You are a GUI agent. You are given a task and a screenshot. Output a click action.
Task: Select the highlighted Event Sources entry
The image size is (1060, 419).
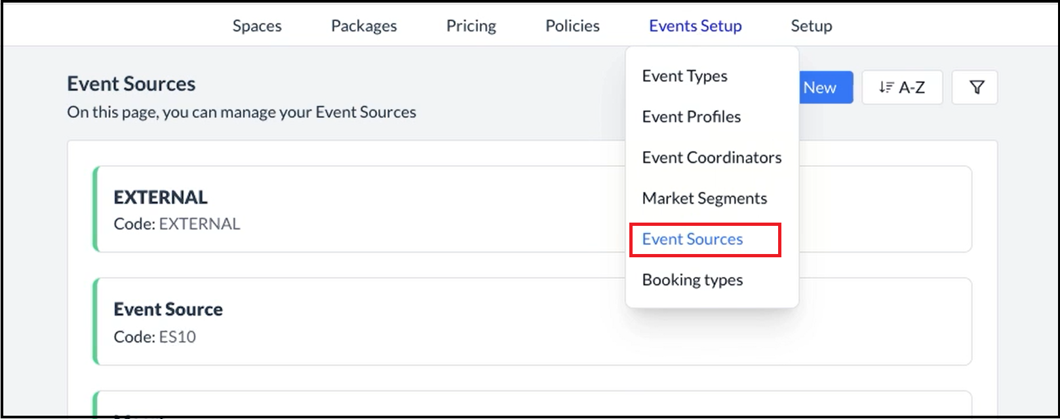(692, 240)
